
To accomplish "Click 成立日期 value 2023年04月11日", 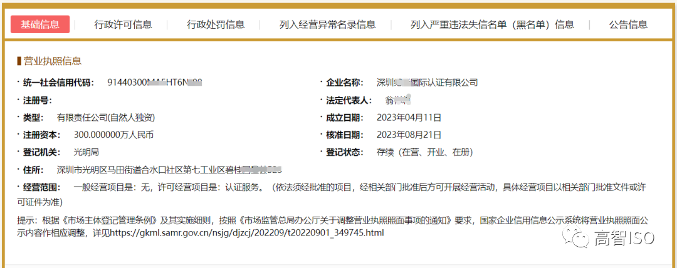I will 409,117.
